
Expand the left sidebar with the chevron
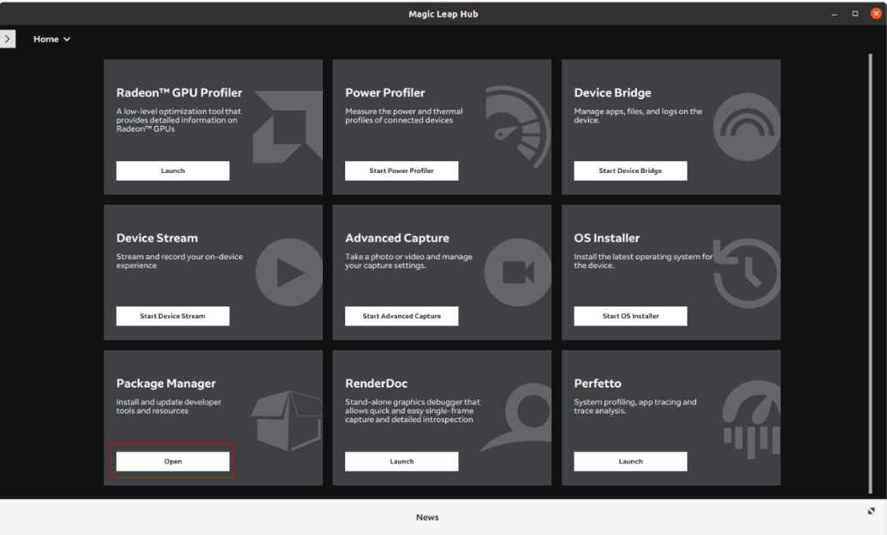point(8,39)
